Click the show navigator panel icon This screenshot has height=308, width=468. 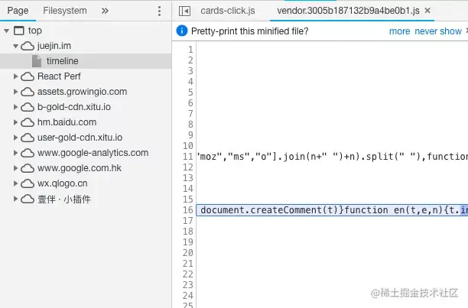(x=184, y=11)
